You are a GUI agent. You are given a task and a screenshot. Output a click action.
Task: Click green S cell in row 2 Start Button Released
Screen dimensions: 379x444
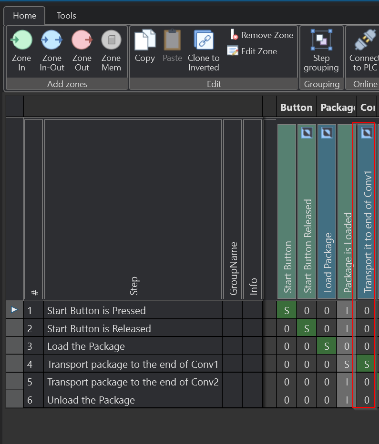coord(307,328)
